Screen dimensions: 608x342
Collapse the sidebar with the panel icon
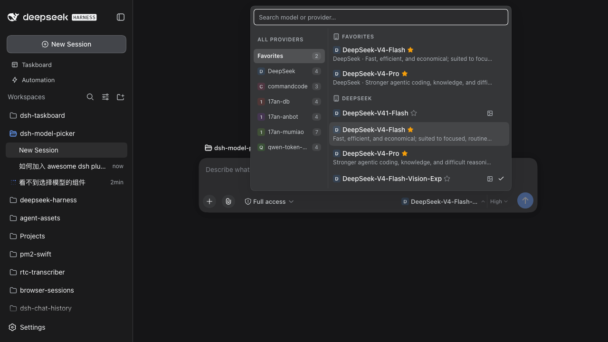point(121,17)
